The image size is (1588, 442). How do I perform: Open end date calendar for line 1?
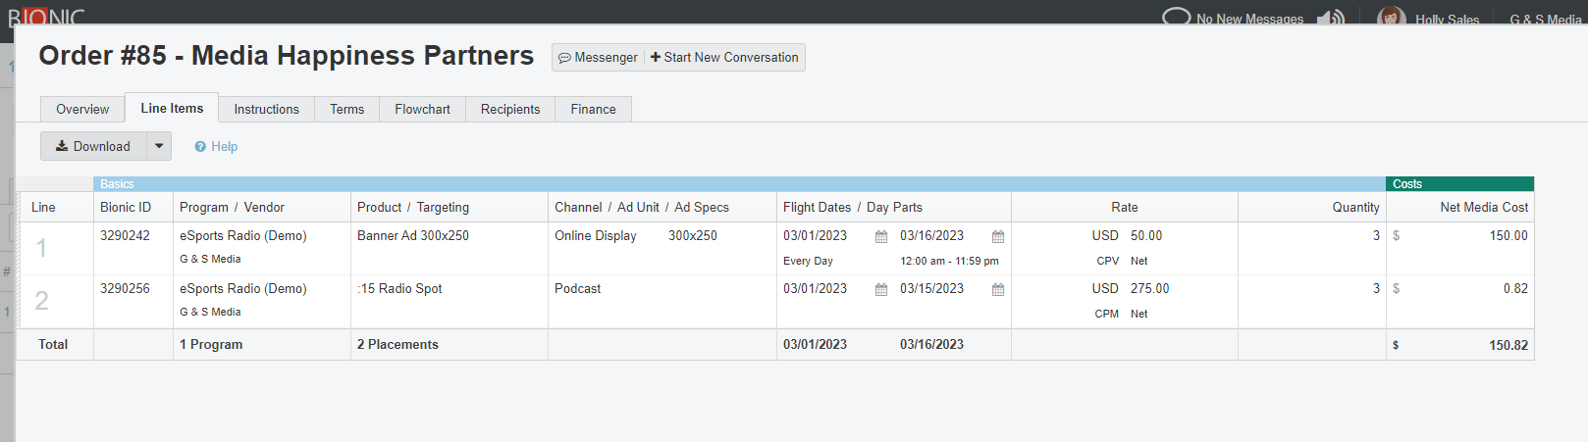(x=998, y=237)
